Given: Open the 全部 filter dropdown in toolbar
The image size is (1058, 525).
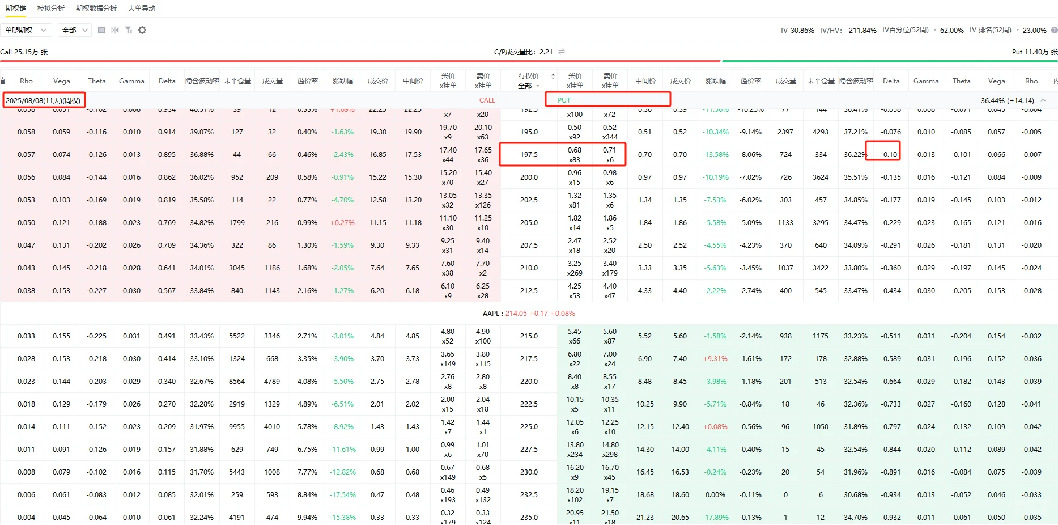Looking at the screenshot, I should click(75, 30).
